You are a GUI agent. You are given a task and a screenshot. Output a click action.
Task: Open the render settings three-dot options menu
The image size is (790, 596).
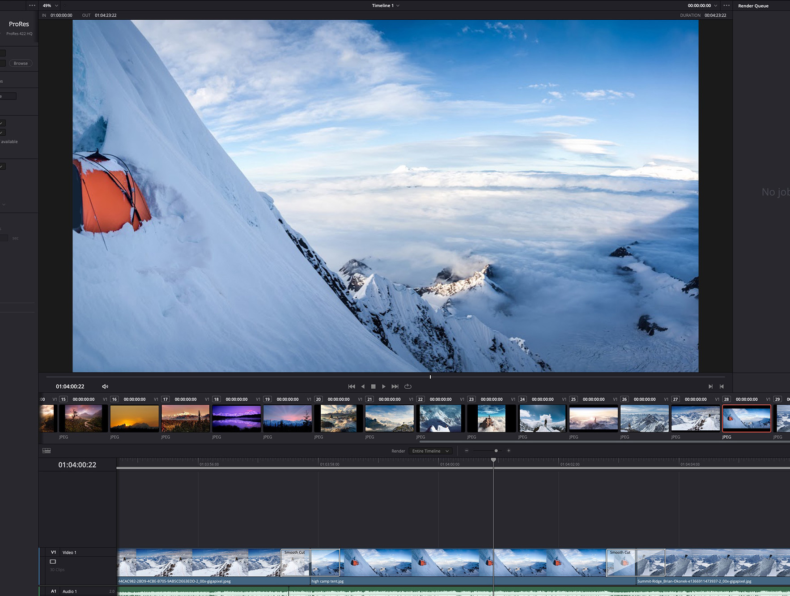click(32, 5)
